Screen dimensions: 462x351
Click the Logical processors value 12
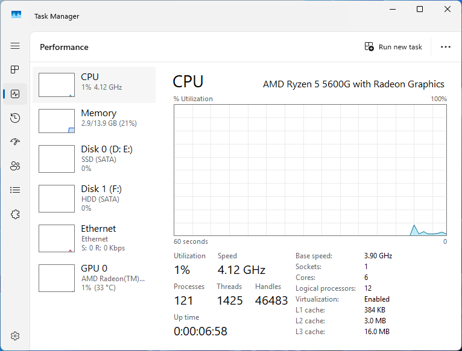pyautogui.click(x=368, y=288)
